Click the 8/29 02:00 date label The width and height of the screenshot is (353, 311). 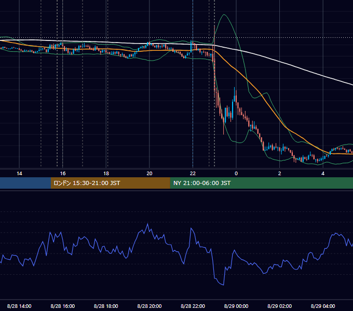point(280,306)
